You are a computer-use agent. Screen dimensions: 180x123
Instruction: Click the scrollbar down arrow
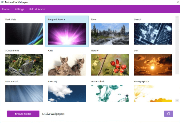tap(177, 100)
